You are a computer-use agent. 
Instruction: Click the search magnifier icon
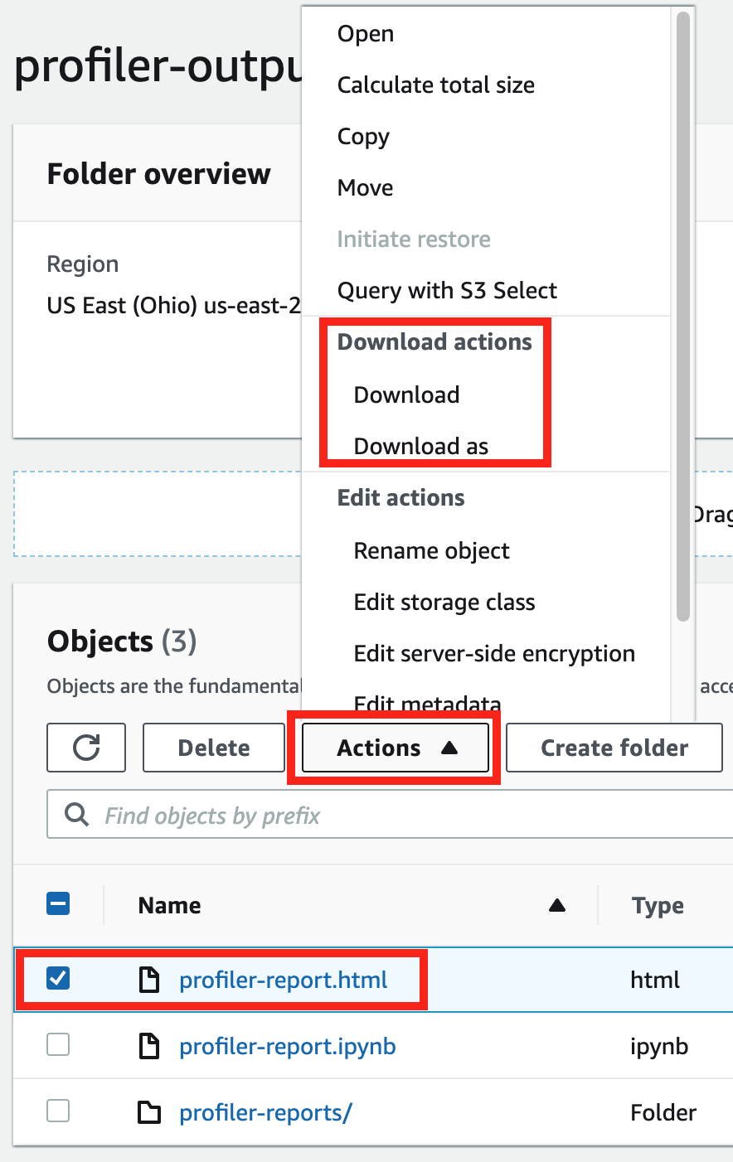pyautogui.click(x=77, y=815)
